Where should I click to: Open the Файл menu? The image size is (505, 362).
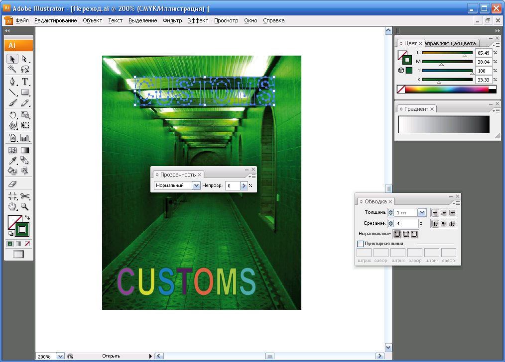(22, 20)
